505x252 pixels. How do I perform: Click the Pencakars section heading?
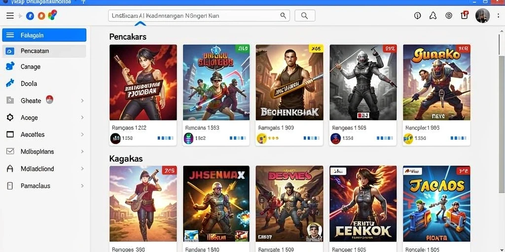[128, 36]
